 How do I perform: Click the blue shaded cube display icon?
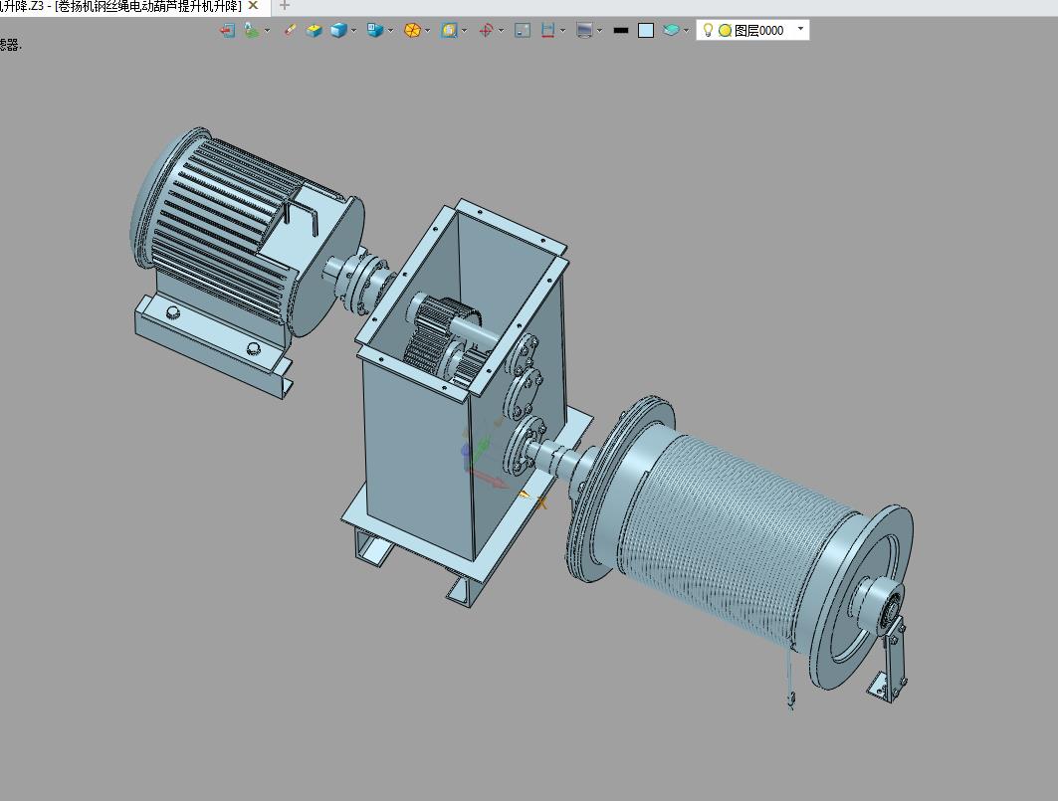(338, 31)
